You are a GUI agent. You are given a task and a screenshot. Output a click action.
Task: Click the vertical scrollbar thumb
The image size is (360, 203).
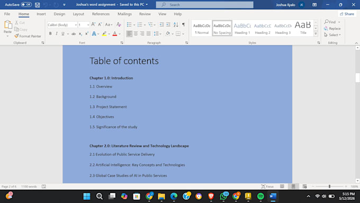[x=357, y=78]
